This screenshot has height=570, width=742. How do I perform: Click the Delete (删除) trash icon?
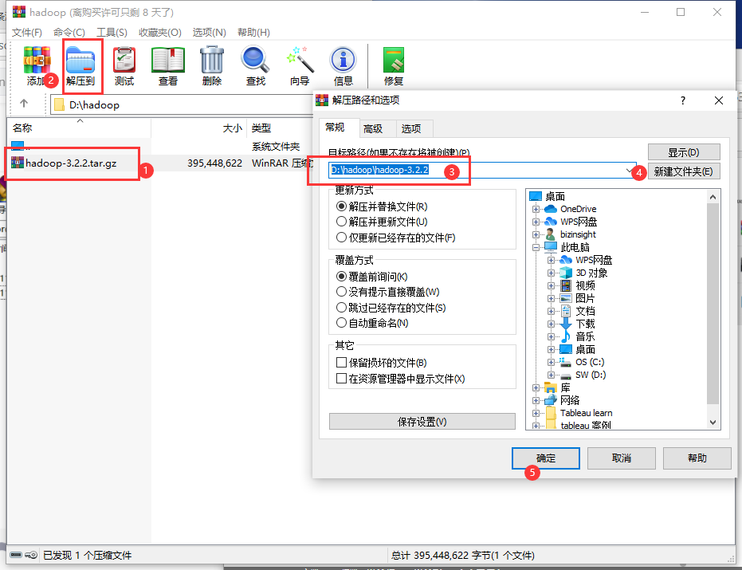tap(211, 60)
